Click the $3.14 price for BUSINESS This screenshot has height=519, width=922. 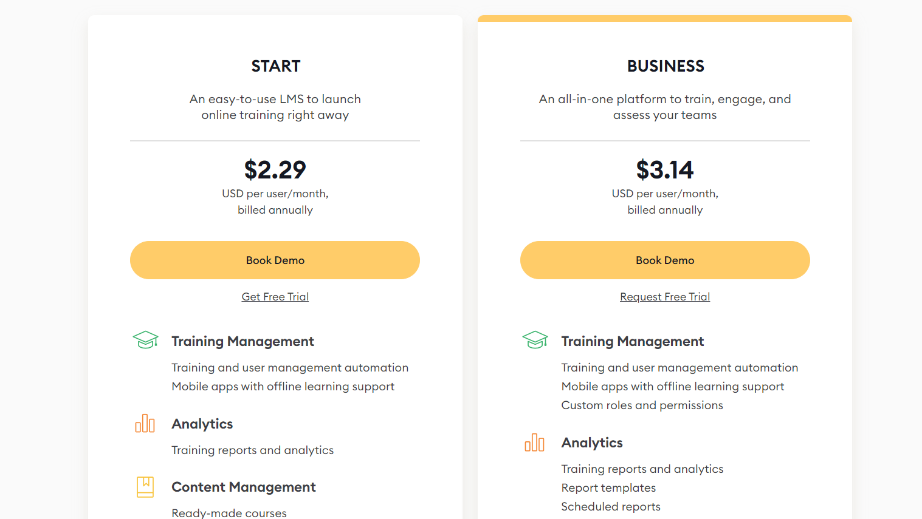[x=665, y=170]
